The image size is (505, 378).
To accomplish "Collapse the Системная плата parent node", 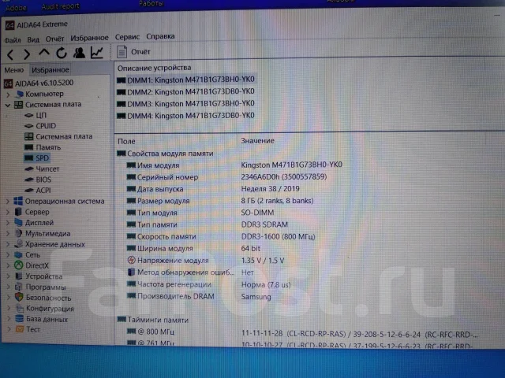I will [x=8, y=105].
